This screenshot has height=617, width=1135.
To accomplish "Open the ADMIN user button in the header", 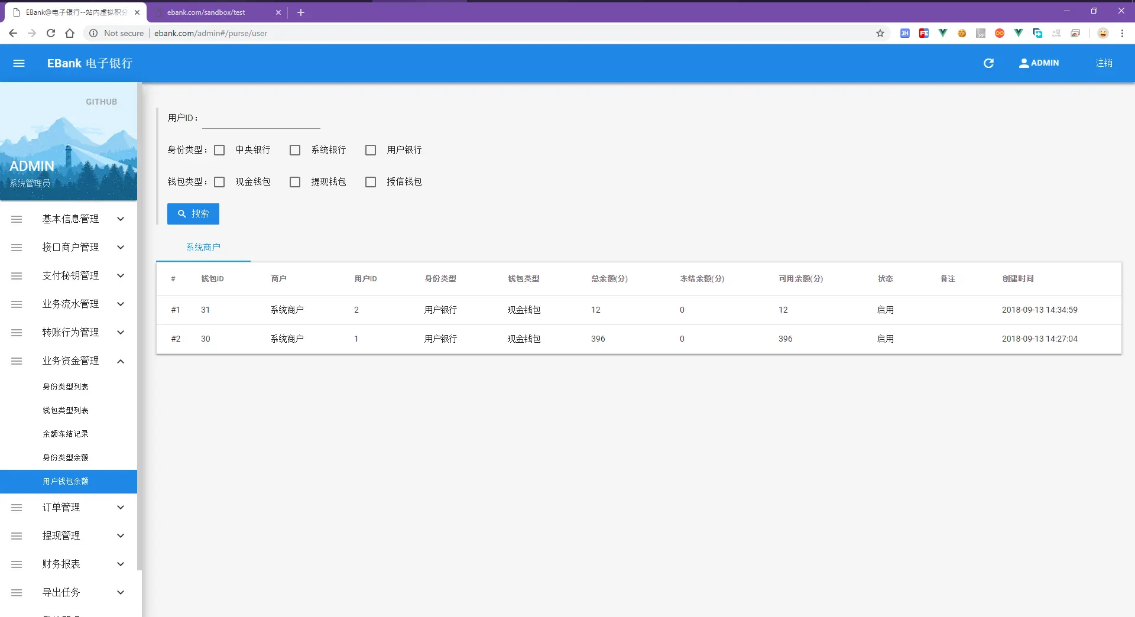I will point(1039,63).
